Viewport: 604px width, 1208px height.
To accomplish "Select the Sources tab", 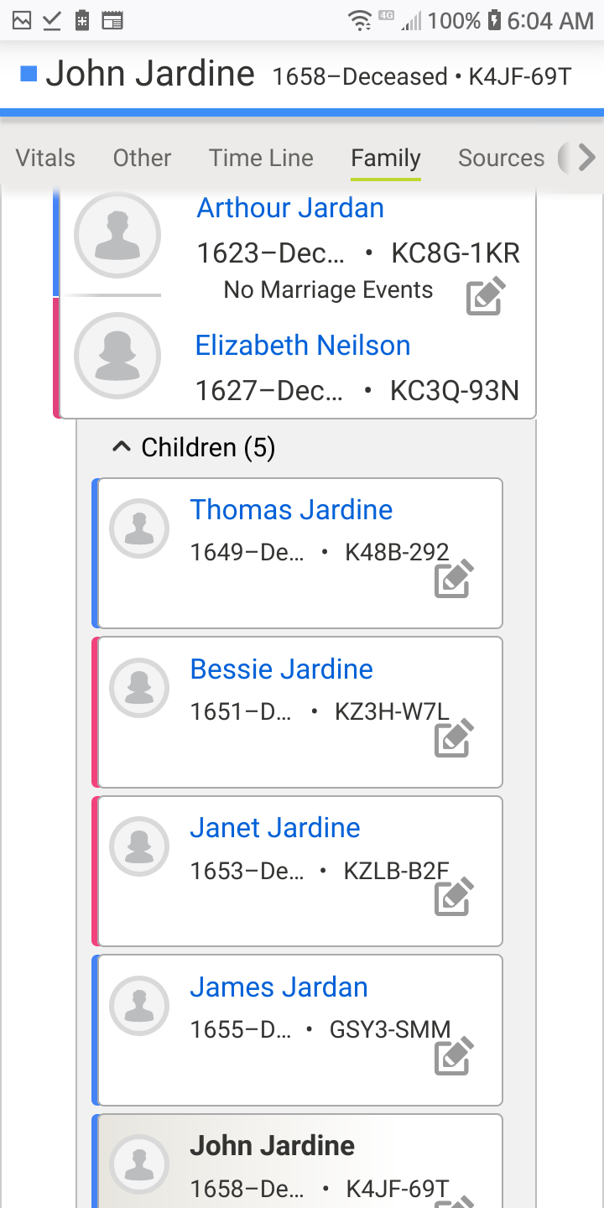I will click(x=501, y=158).
